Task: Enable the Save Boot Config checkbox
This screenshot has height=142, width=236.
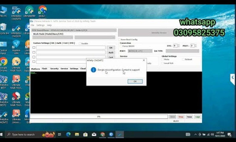Action: click(x=119, y=40)
